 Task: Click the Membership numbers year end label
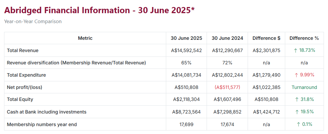pos(42,124)
